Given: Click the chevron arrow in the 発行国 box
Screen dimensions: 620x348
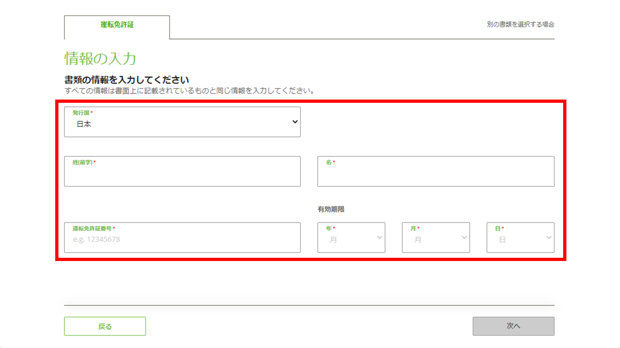Looking at the screenshot, I should pyautogui.click(x=295, y=122).
